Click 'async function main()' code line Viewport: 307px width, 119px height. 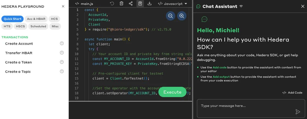click(107, 39)
